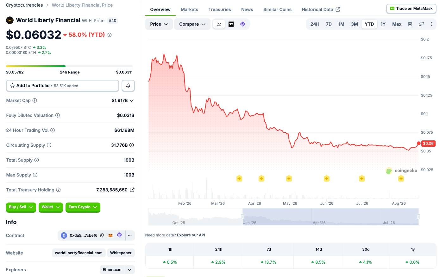Select the 1Y time range
440x277 pixels.
(383, 24)
